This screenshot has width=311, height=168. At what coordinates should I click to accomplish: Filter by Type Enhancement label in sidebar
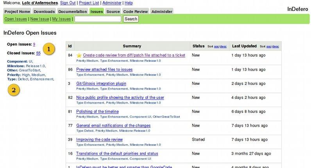click(x=42, y=79)
